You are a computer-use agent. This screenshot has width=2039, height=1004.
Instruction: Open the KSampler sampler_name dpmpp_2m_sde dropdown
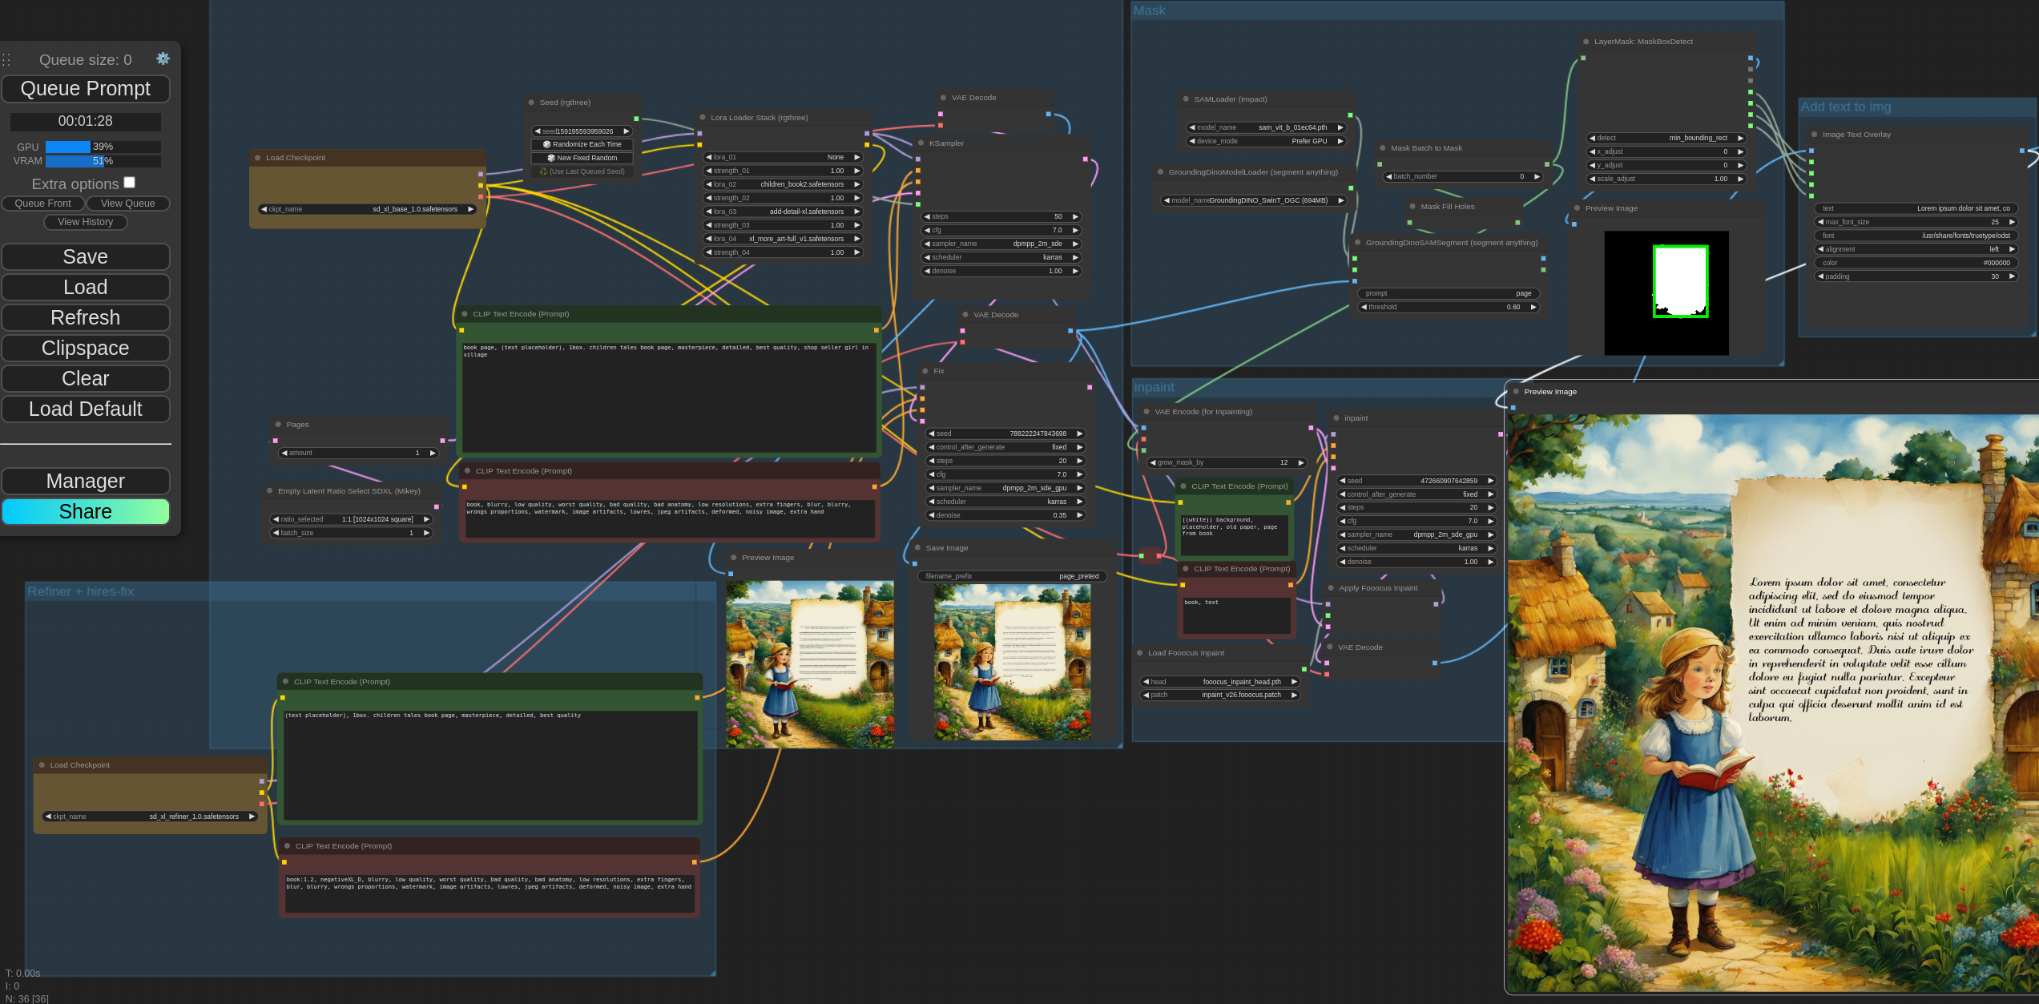coord(1001,244)
